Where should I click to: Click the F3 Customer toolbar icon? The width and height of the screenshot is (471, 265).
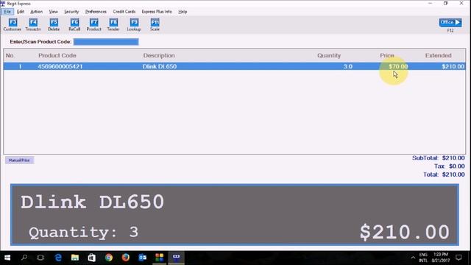(13, 24)
